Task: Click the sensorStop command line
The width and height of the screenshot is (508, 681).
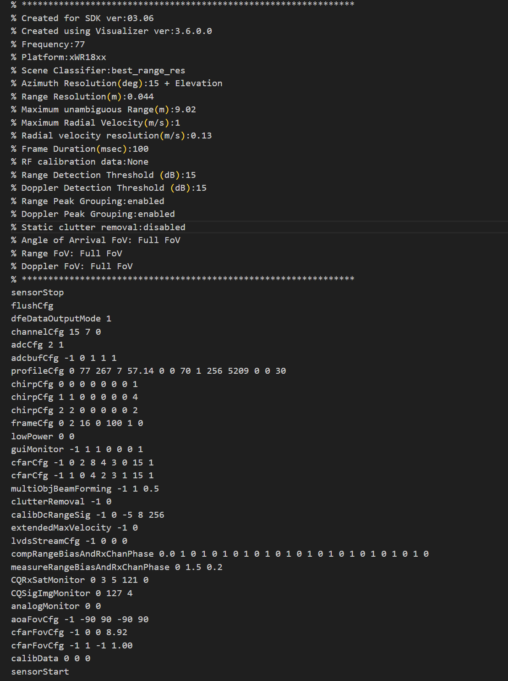Action: point(38,293)
